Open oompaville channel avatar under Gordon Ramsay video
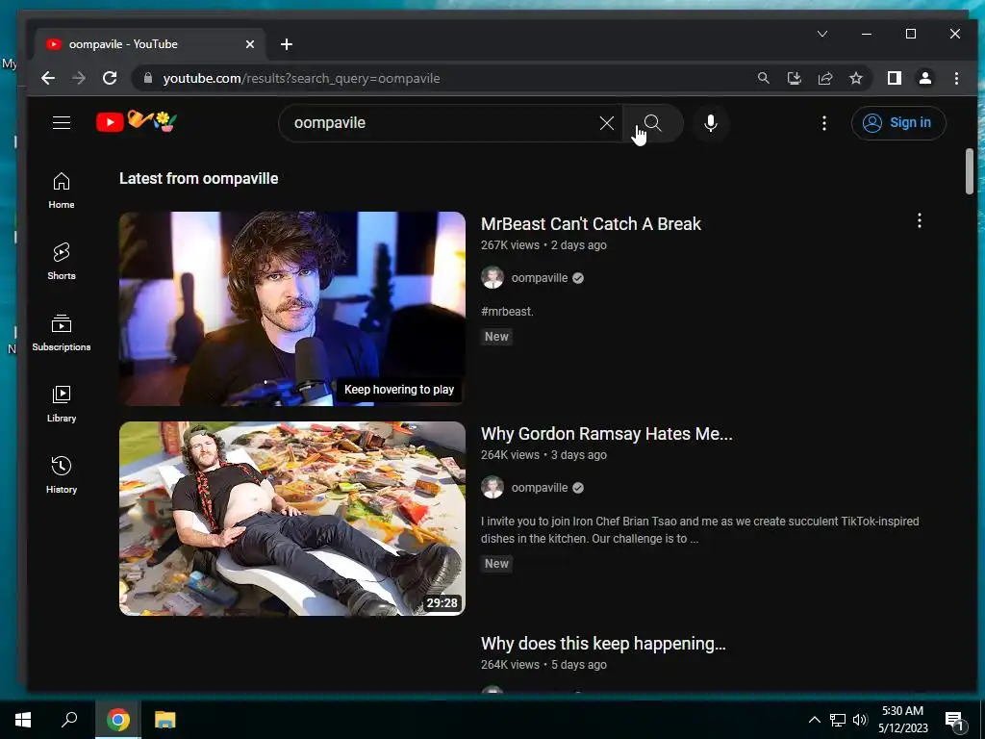This screenshot has height=739, width=985. click(492, 488)
